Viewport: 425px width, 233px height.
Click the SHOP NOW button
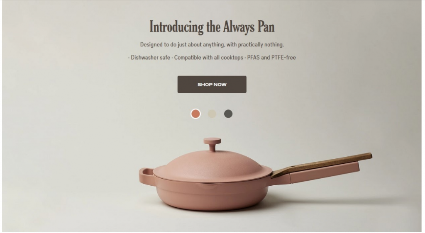212,85
